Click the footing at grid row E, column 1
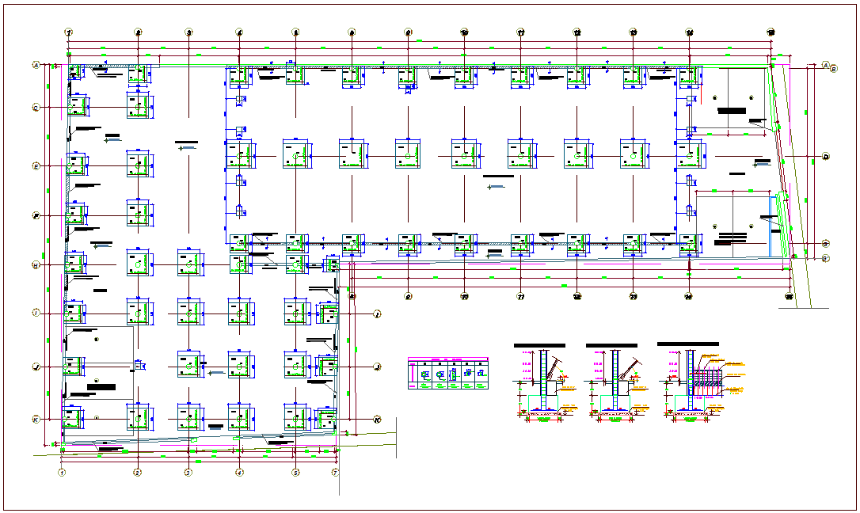Screen dimensions: 860x513 [76, 165]
